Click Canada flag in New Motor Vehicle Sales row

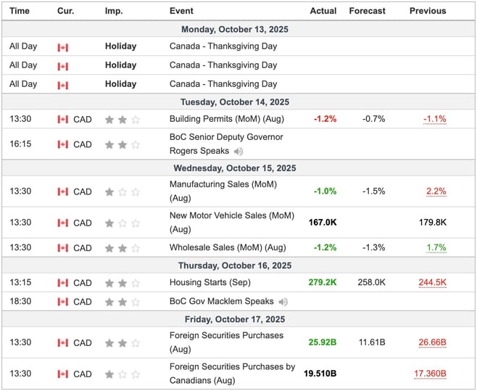tap(63, 223)
